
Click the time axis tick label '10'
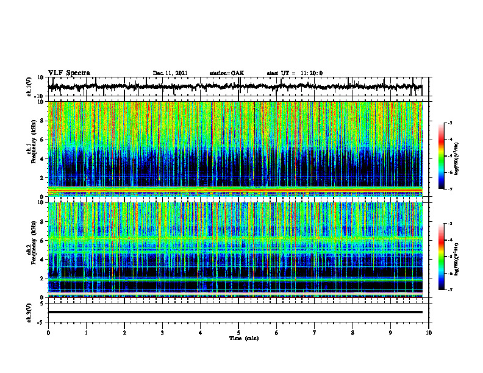429,333
